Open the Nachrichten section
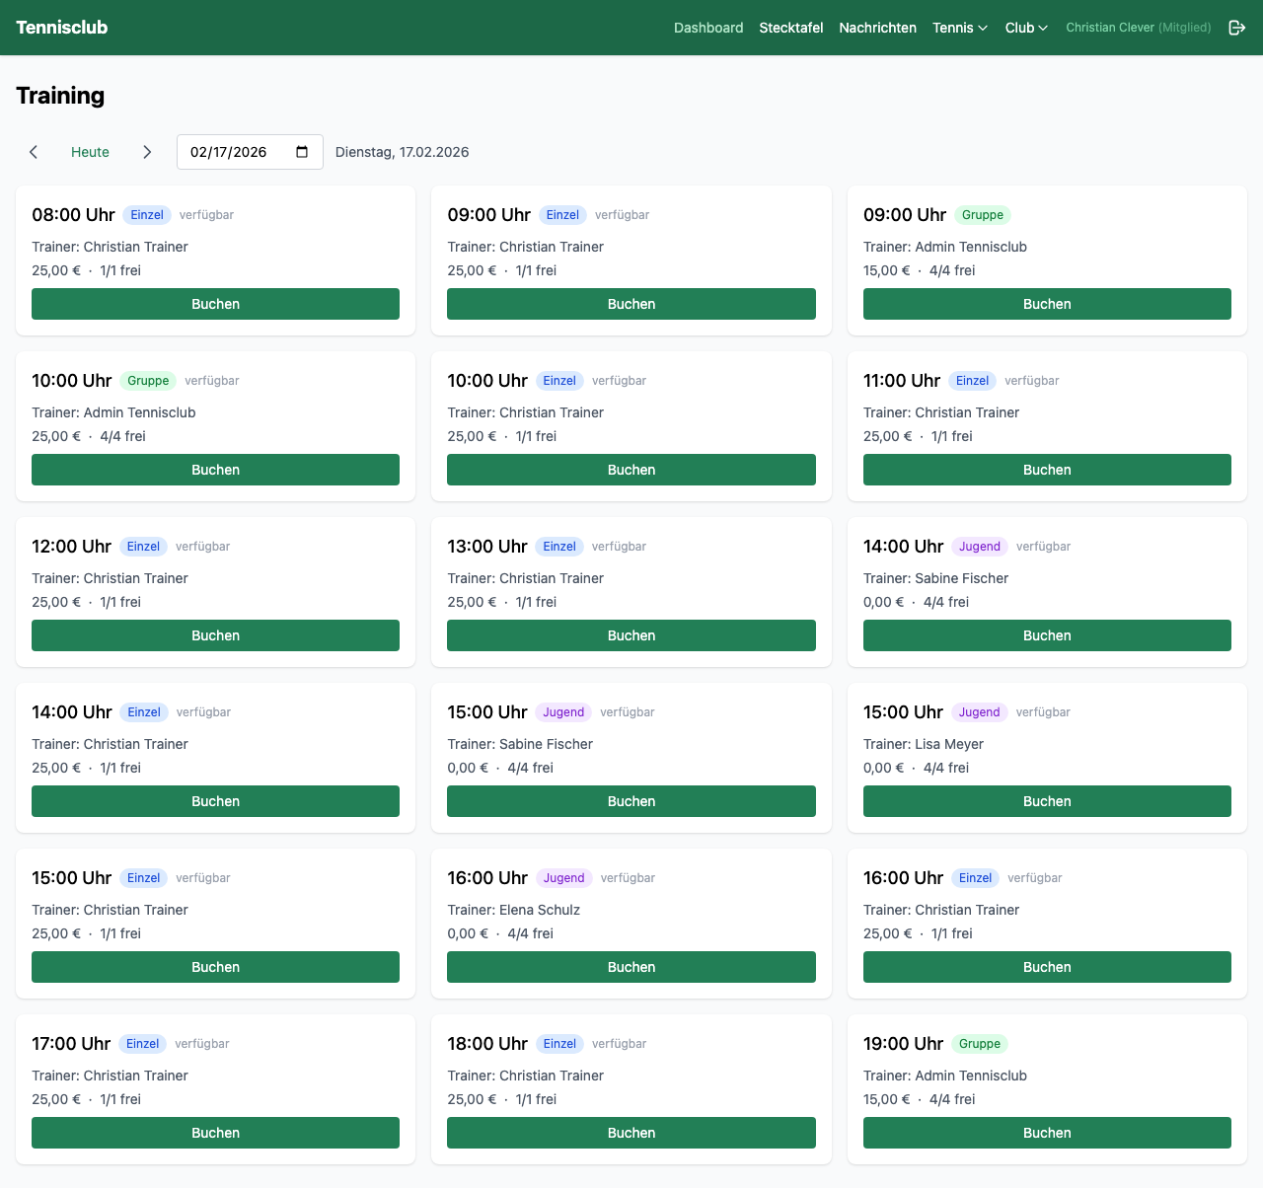 [x=877, y=28]
